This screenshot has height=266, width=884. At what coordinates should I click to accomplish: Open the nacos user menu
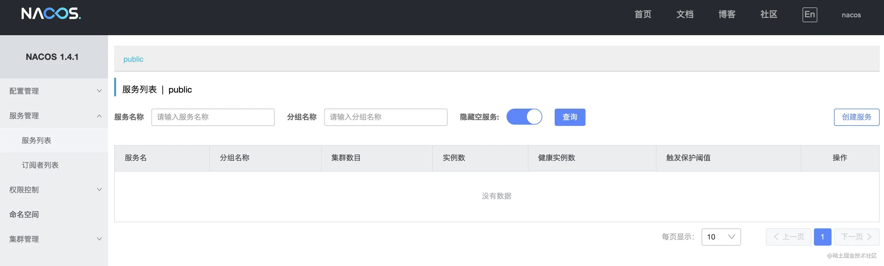coord(851,15)
